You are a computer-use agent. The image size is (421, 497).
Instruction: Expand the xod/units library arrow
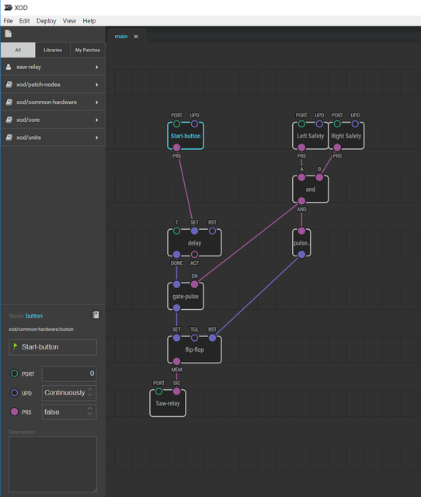(x=96, y=137)
